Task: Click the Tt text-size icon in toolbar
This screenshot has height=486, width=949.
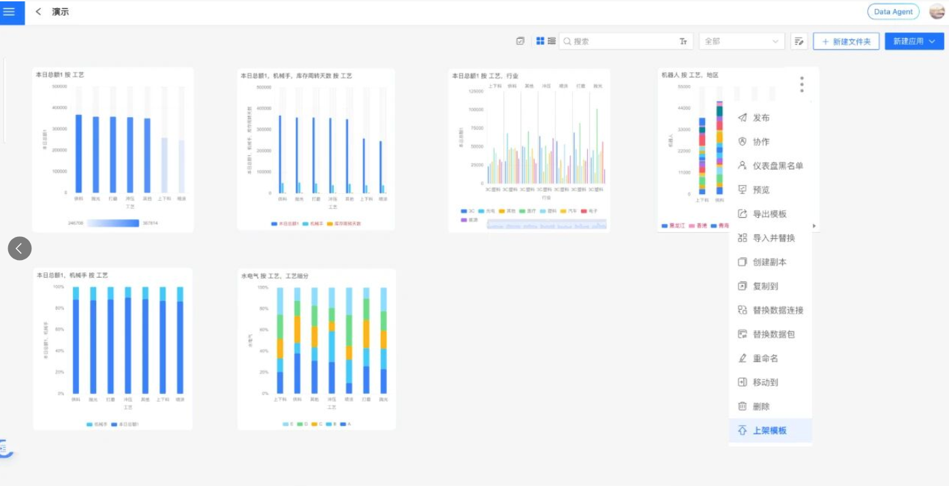Action: point(683,41)
